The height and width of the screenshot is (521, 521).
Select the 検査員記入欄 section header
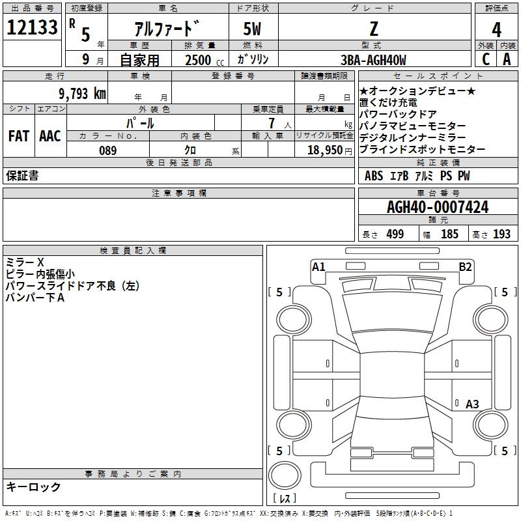tap(133, 251)
